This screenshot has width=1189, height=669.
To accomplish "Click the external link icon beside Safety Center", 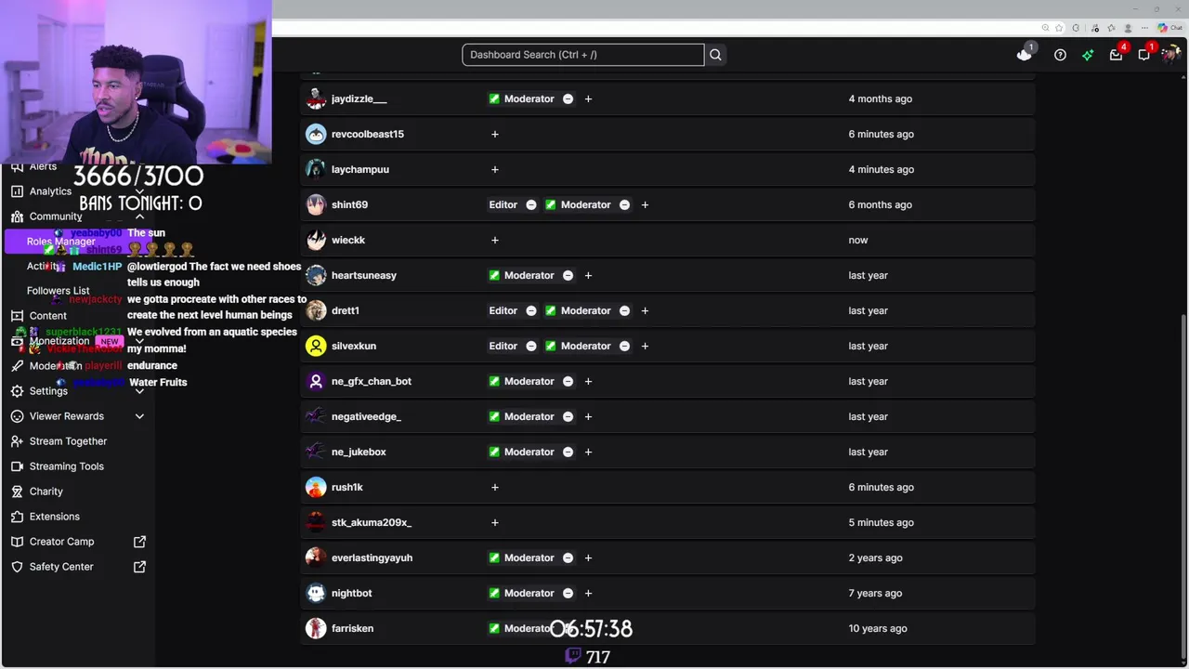I will pos(139,567).
